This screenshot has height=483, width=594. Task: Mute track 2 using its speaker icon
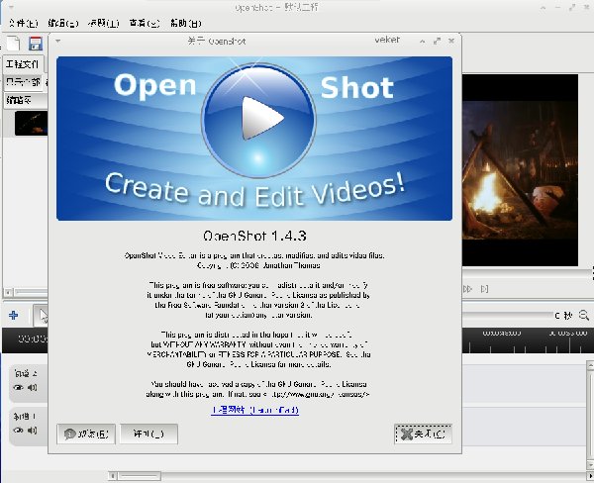click(33, 387)
